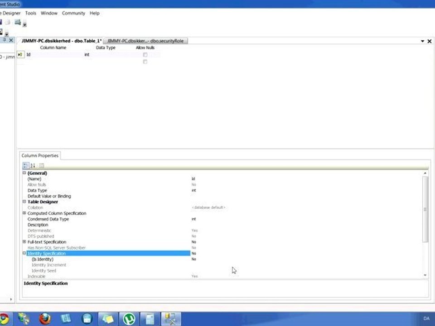Screen dimensions: 435x326
Task: Open Sticky Notes from the taskbar
Action: (108, 319)
